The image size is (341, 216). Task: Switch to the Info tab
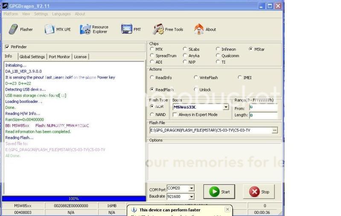coord(8,56)
